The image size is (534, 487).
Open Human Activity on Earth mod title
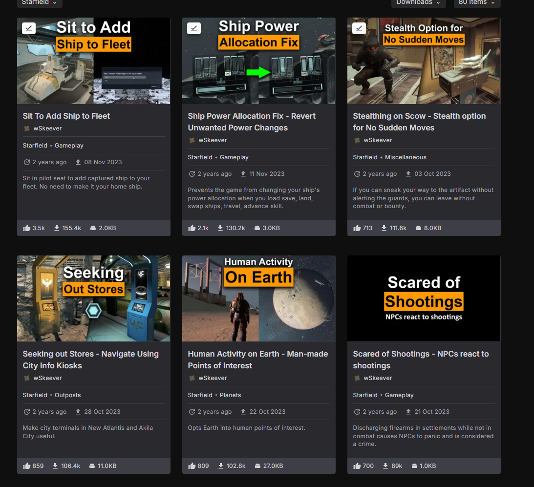pyautogui.click(x=258, y=360)
